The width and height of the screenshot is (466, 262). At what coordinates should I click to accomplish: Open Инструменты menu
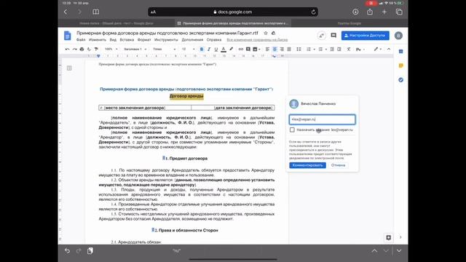(x=166, y=39)
